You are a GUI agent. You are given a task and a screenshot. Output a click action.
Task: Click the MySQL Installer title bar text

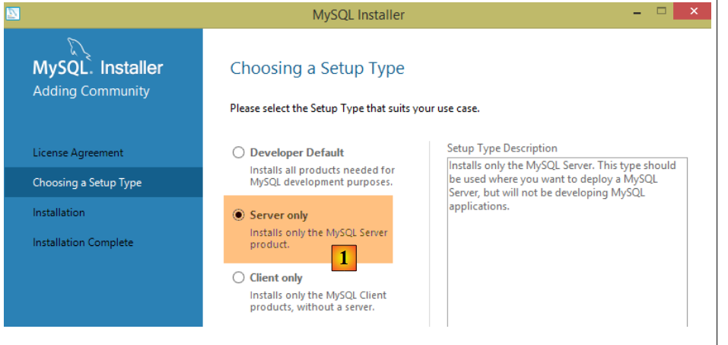(358, 14)
